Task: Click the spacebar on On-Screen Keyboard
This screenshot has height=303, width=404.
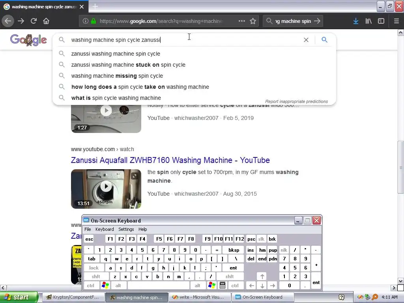Action: tap(159, 286)
